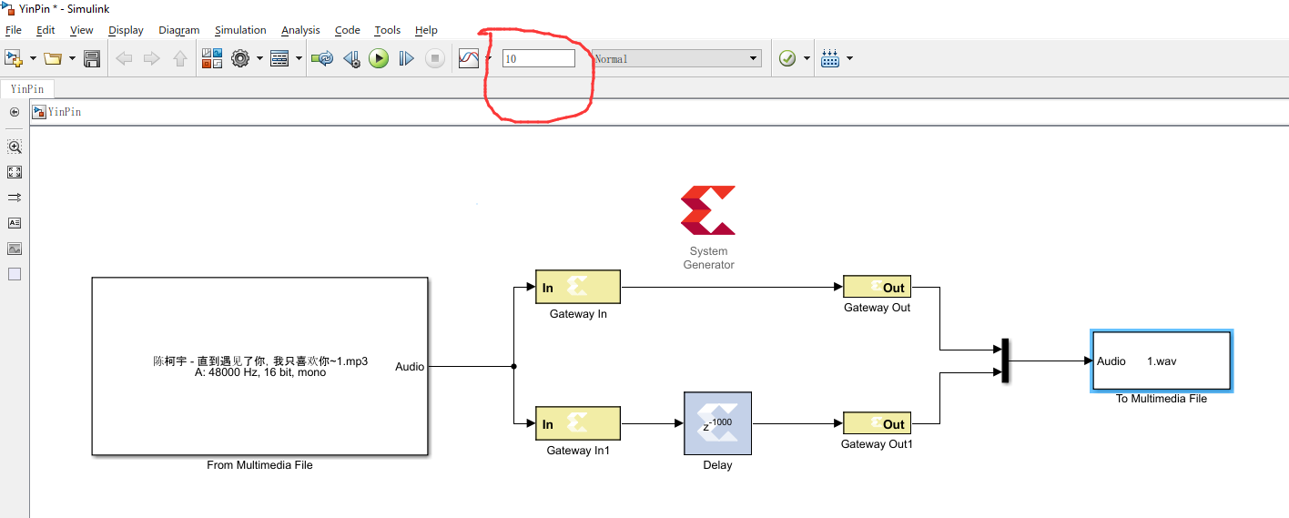Select the Gateway In block
1289x518 pixels.
click(578, 287)
